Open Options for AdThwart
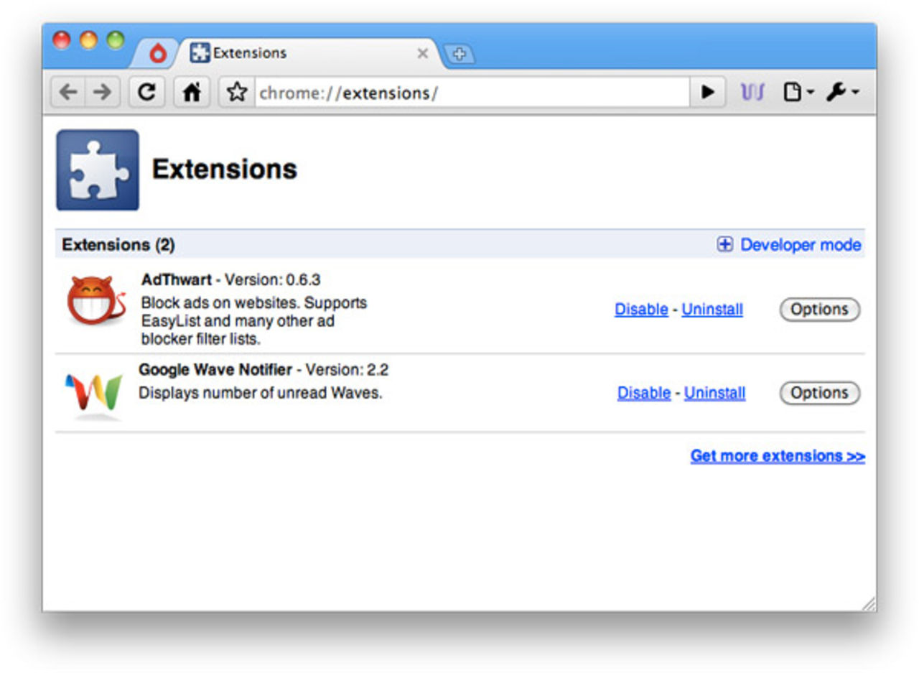 pos(819,309)
